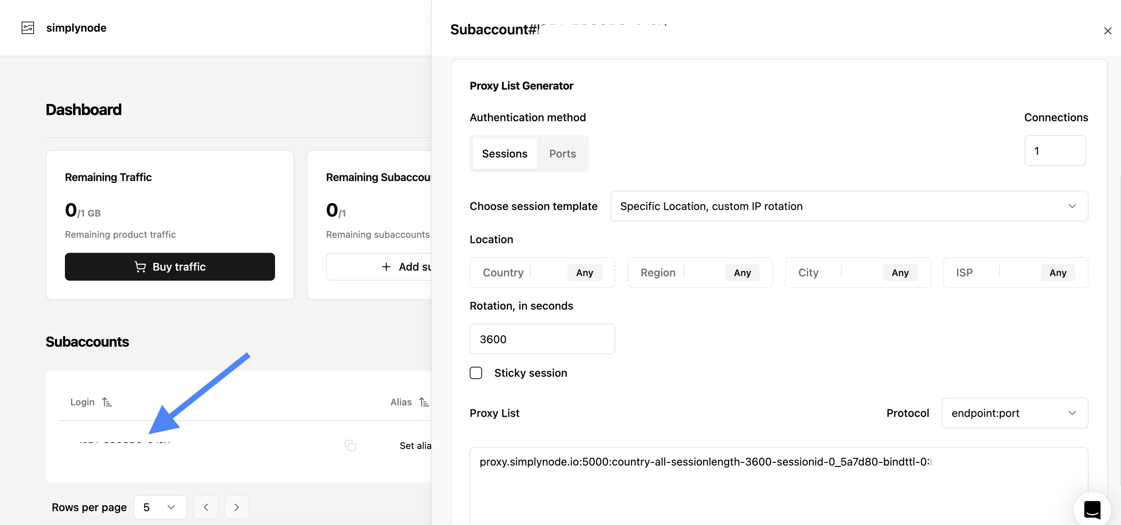Select the Sessions authentication tab
Image resolution: width=1121 pixels, height=525 pixels.
(504, 154)
